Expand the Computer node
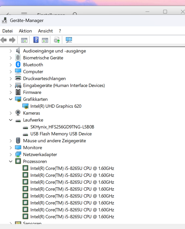 pyautogui.click(x=11, y=72)
